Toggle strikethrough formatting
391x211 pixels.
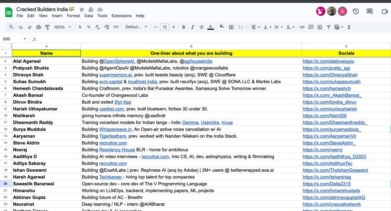click(x=201, y=27)
